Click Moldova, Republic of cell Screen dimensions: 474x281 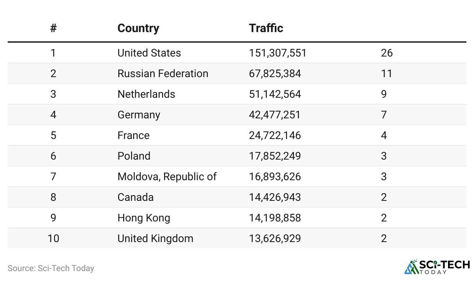pos(167,177)
